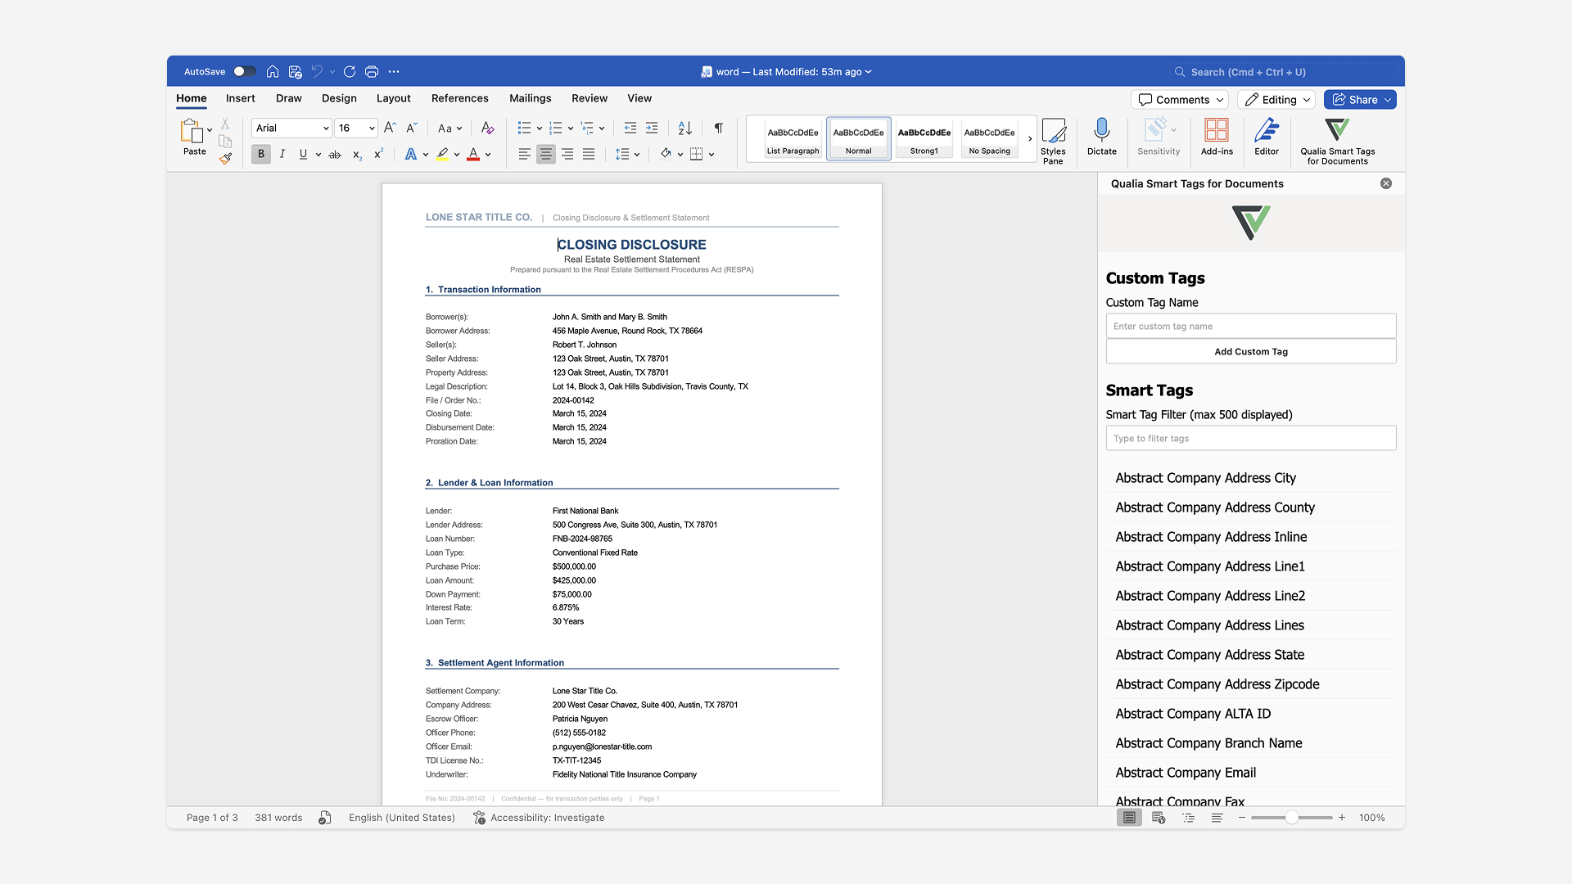Expand the Comments dropdown

1220,100
